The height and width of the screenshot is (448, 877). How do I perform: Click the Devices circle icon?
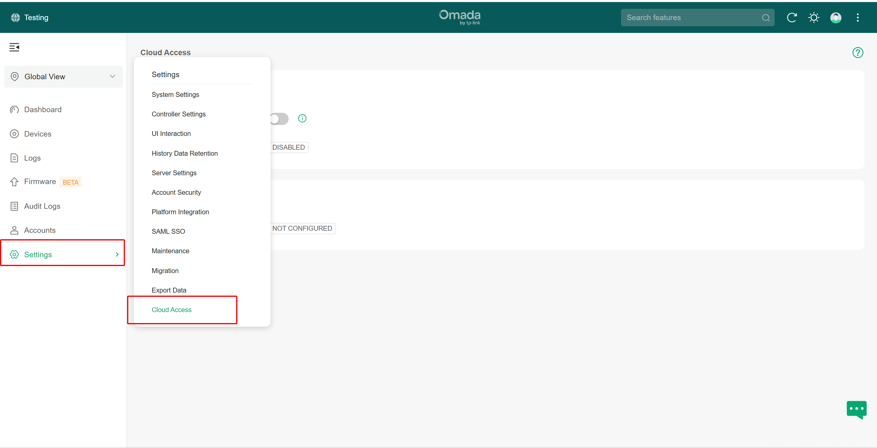click(x=14, y=134)
